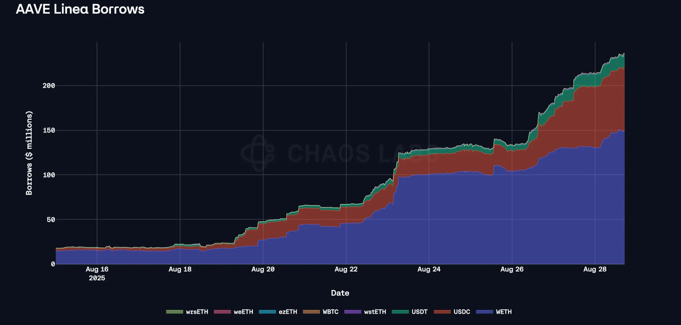Screen dimensions: 681x325
Task: Click the 200 y-axis tick
Action: tap(49, 86)
